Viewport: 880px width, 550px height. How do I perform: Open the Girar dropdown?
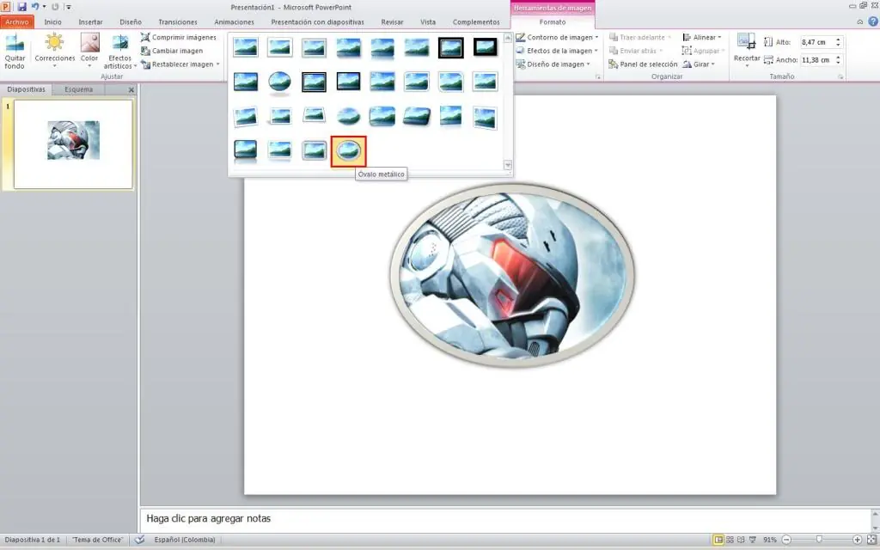699,64
